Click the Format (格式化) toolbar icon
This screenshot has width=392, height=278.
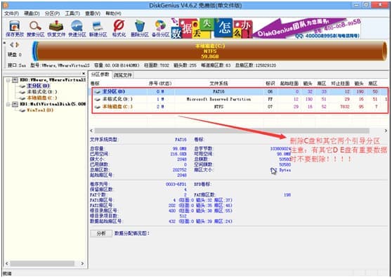[119, 26]
